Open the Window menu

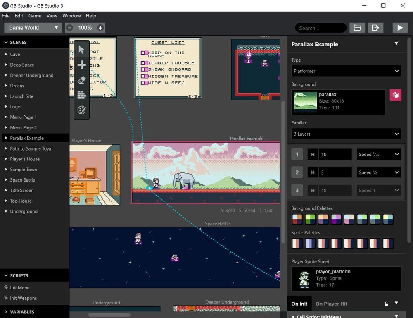71,16
